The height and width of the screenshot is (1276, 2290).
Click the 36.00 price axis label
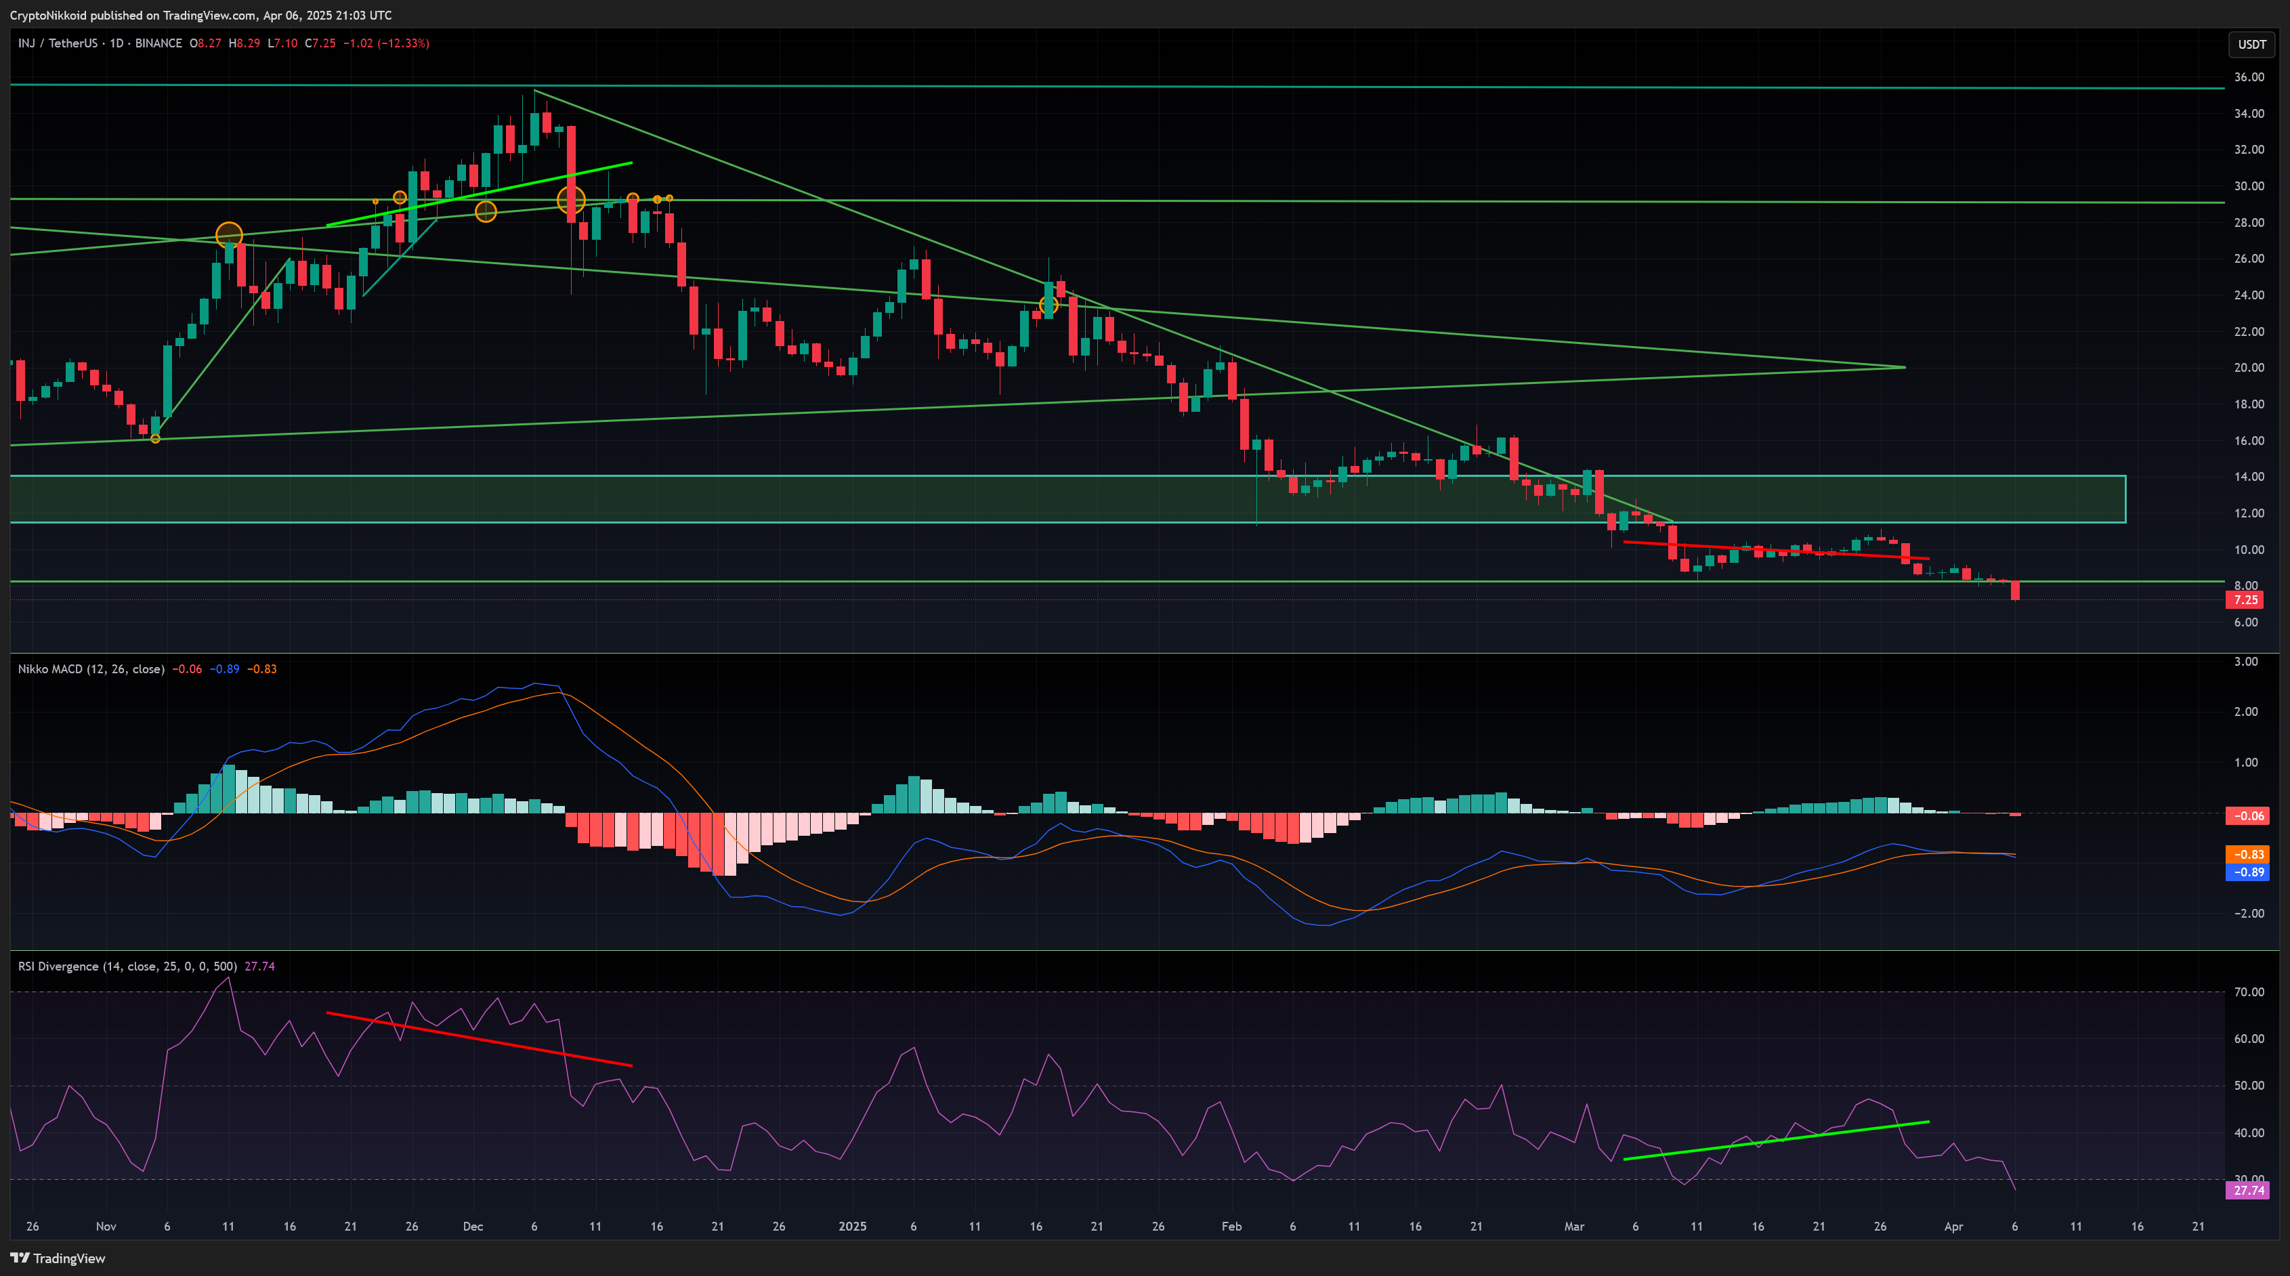[2249, 77]
